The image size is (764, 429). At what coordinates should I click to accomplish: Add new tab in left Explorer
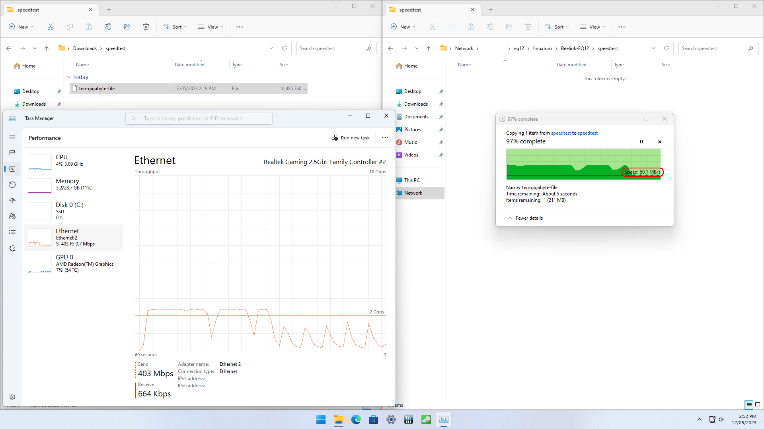109,10
